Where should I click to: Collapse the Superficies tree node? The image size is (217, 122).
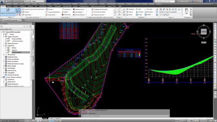(x=4, y=46)
